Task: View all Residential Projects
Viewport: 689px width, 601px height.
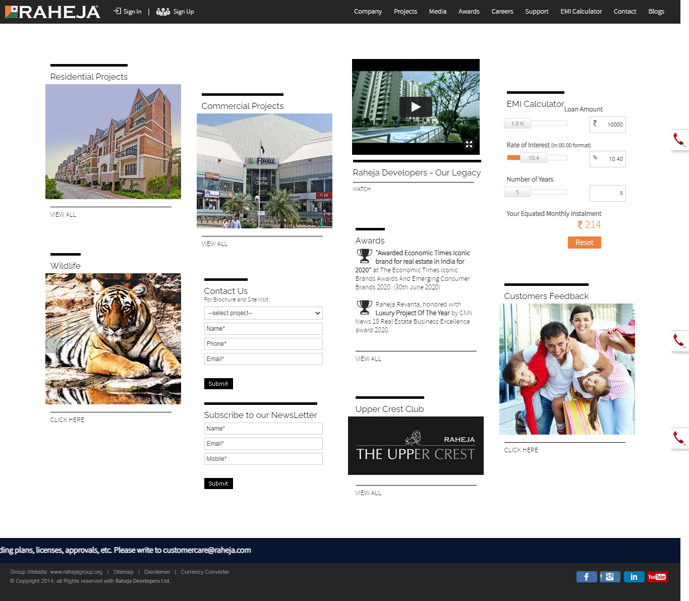Action: click(x=63, y=215)
